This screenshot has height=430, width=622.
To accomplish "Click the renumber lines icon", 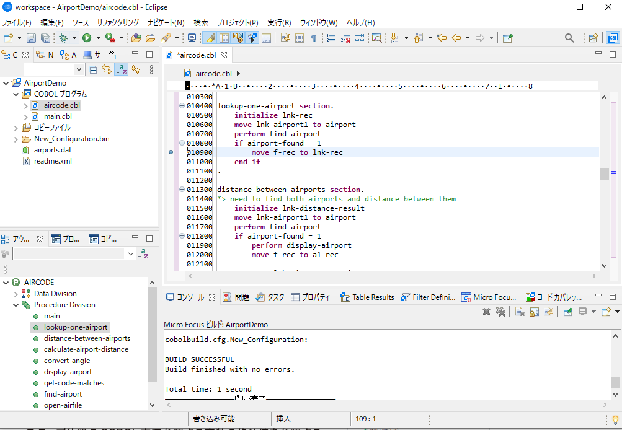I will pos(331,38).
